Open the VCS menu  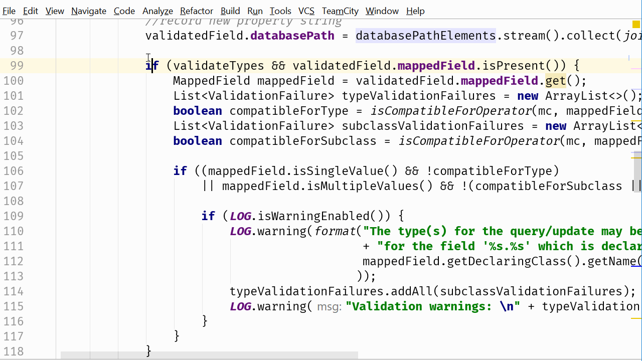pyautogui.click(x=306, y=11)
